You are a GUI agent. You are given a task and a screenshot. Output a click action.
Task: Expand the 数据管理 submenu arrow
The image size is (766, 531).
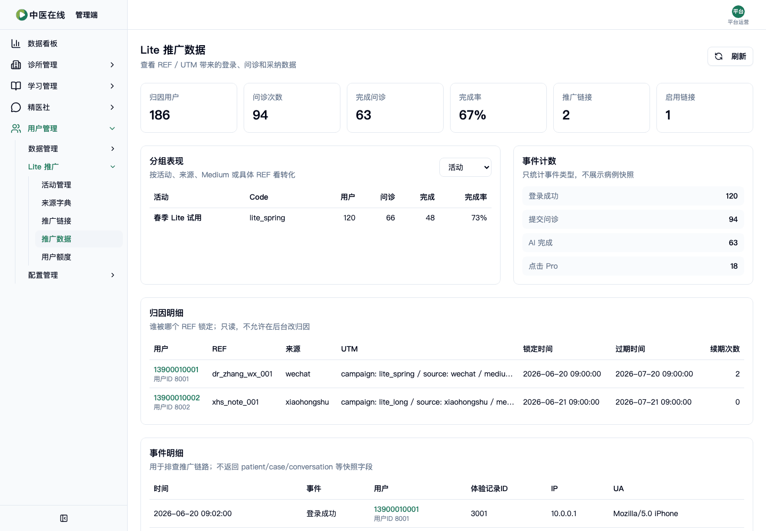[113, 149]
